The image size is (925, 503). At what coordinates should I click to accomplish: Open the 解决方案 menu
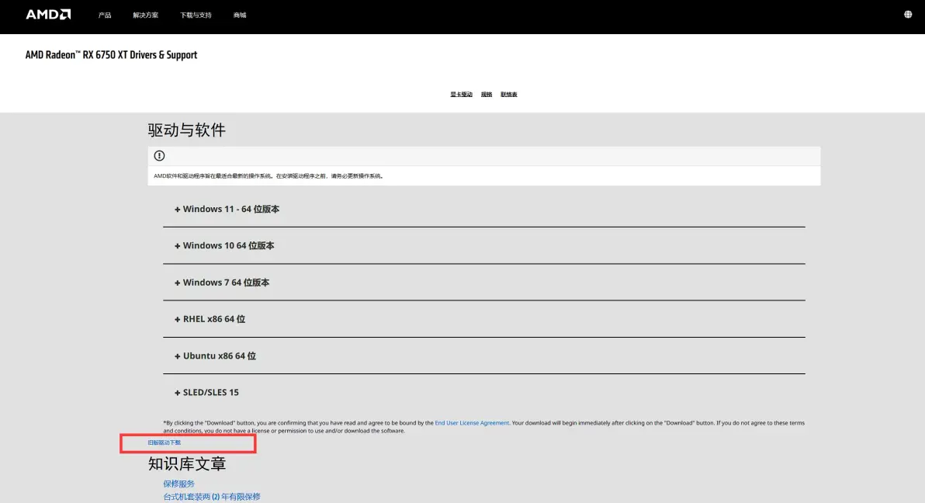[x=146, y=16]
